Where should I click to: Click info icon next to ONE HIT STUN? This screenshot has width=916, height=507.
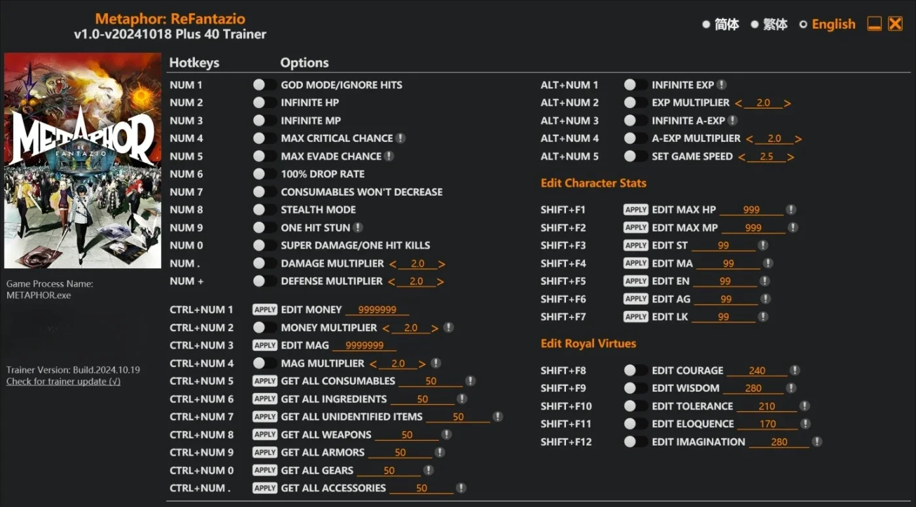(358, 228)
